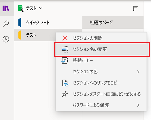The width and height of the screenshot is (151, 120).
Task: Click the red X delete icon
Action: point(65,38)
